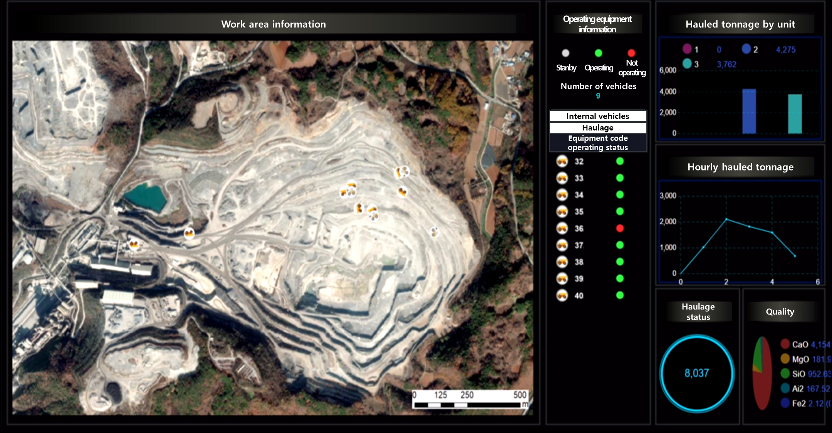
Task: Click the Number of vehicles count 9
Action: point(598,96)
